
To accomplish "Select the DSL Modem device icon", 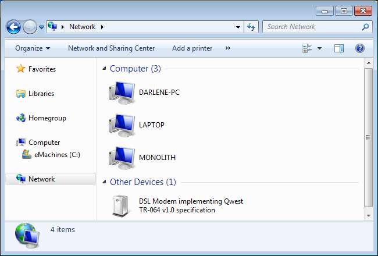I will [120, 206].
